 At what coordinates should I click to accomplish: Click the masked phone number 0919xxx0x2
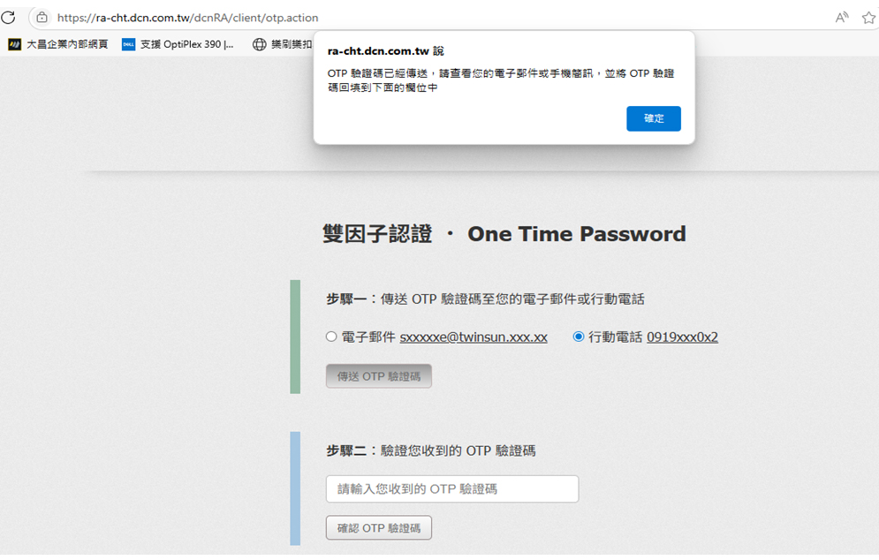(682, 337)
